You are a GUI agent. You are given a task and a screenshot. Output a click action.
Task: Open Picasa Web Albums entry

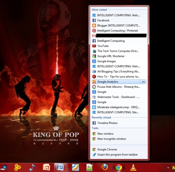[x=119, y=87]
